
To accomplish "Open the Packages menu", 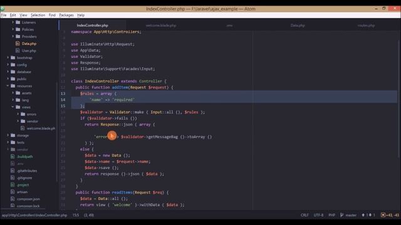I will tap(66, 15).
